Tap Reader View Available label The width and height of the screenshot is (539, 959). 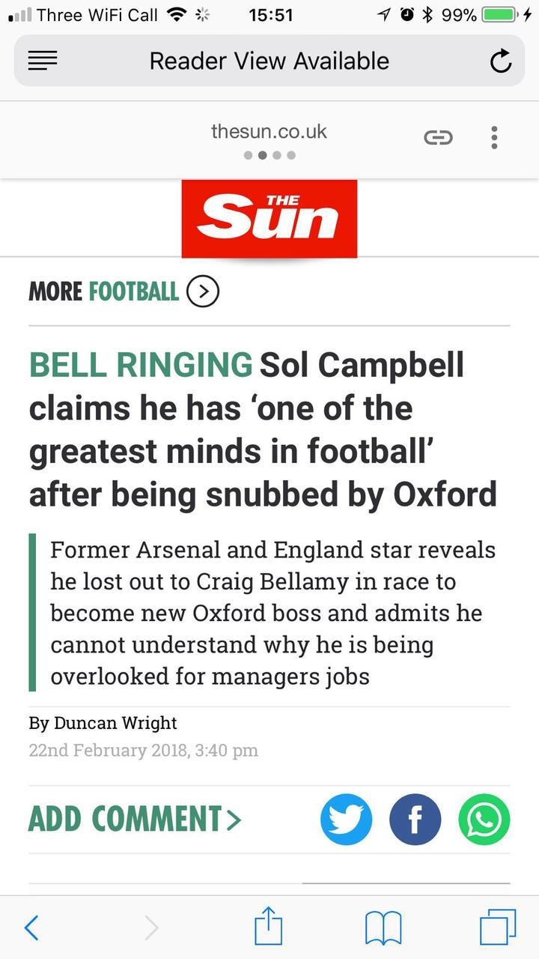(269, 61)
